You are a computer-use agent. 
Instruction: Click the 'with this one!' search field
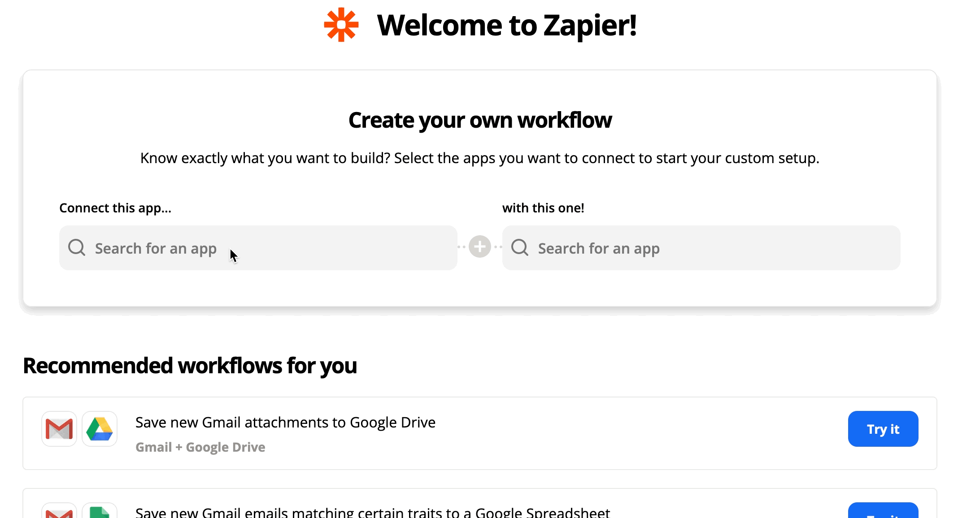click(x=701, y=248)
